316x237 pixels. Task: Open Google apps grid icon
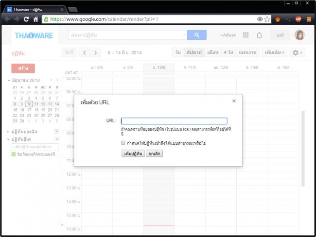[x=246, y=35]
